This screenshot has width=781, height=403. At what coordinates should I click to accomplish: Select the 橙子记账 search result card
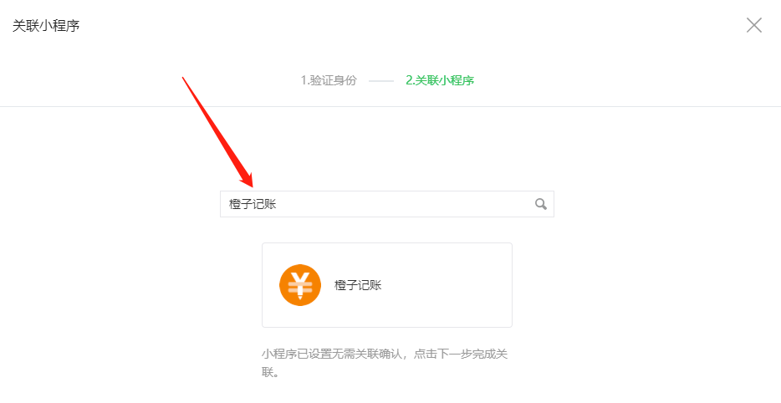point(387,285)
